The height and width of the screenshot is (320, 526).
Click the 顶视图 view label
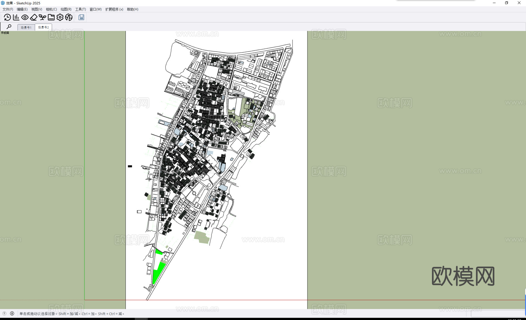[5, 33]
